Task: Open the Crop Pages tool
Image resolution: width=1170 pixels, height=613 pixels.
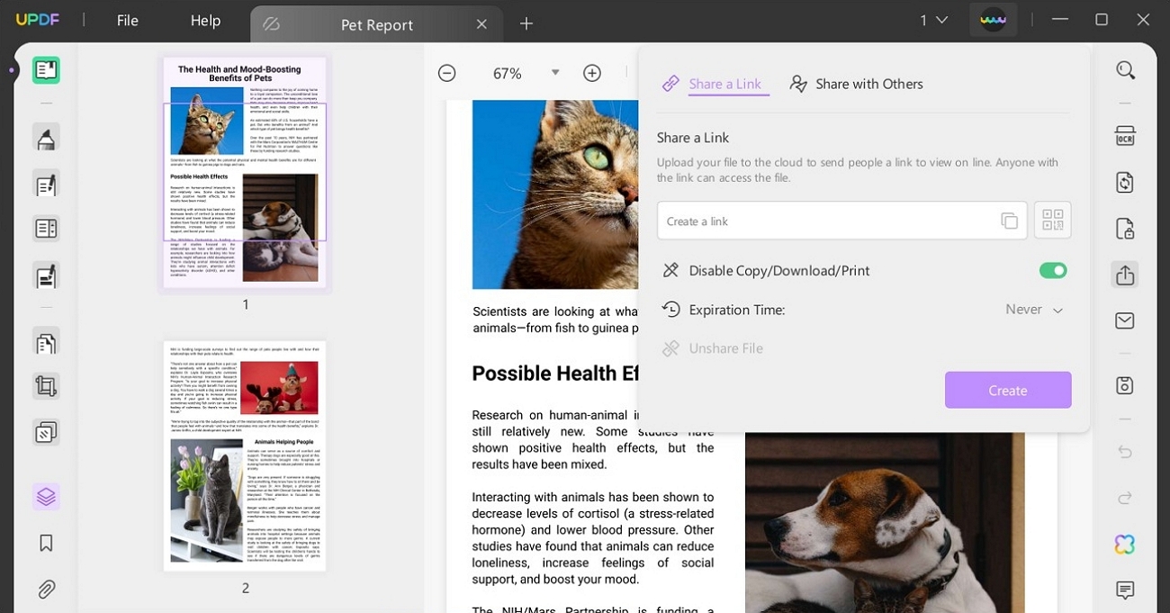Action: 46,385
